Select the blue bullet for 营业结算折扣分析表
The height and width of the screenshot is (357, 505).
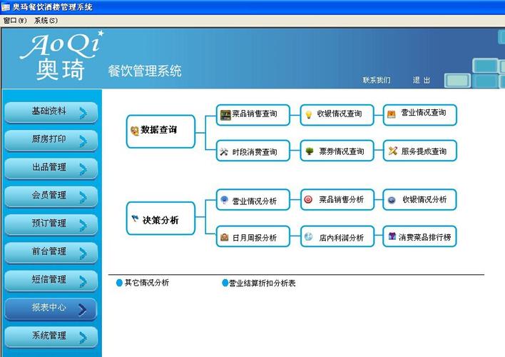tap(225, 283)
